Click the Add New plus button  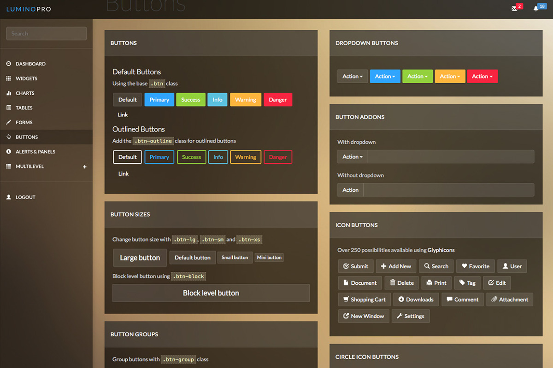coord(396,266)
